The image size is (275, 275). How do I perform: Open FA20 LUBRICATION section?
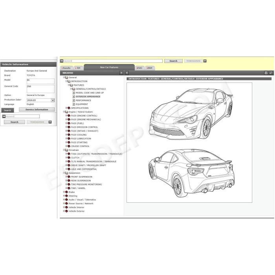(x=81, y=139)
